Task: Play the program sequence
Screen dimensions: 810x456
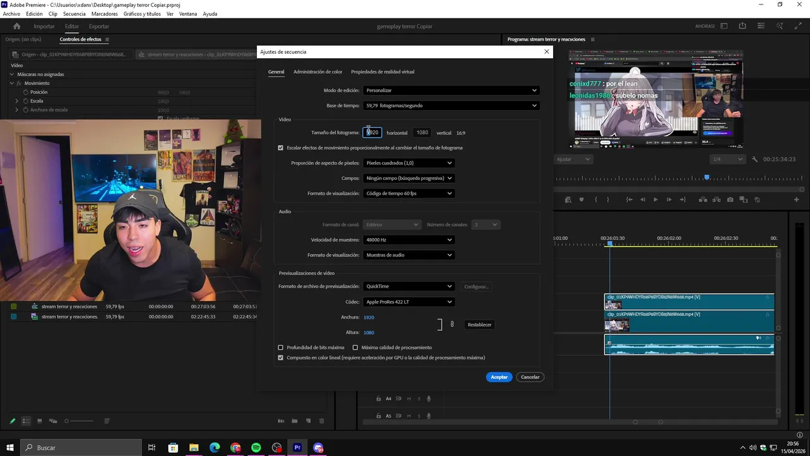Action: point(656,199)
